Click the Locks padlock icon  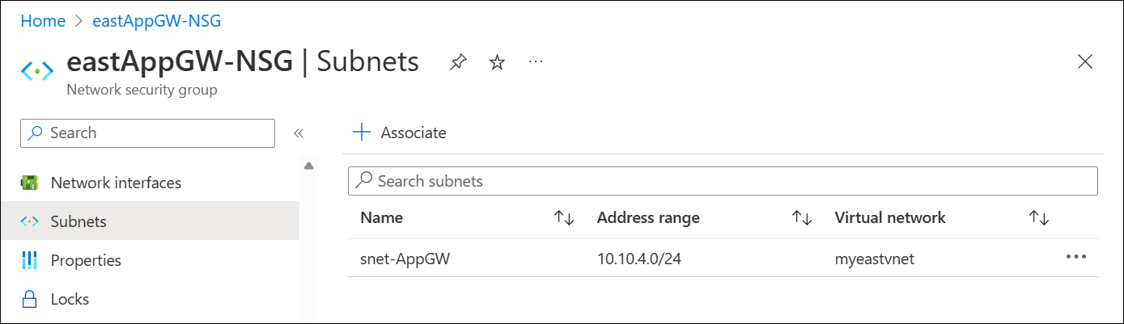30,299
